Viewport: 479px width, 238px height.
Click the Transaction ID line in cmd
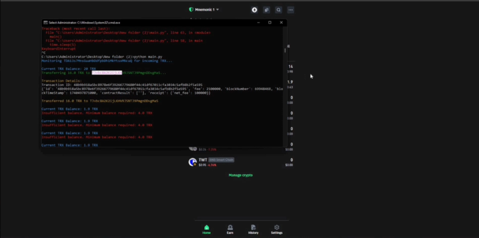pos(122,85)
